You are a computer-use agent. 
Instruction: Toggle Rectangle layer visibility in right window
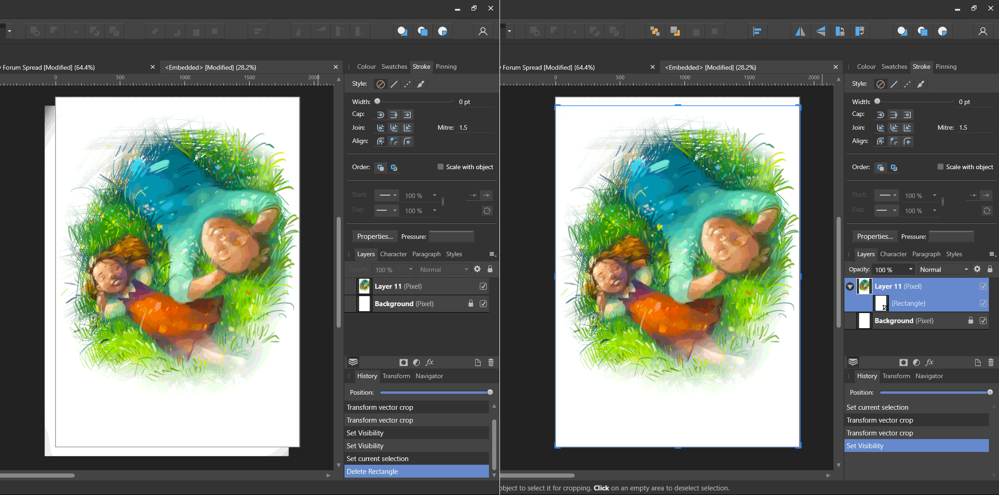coord(983,303)
